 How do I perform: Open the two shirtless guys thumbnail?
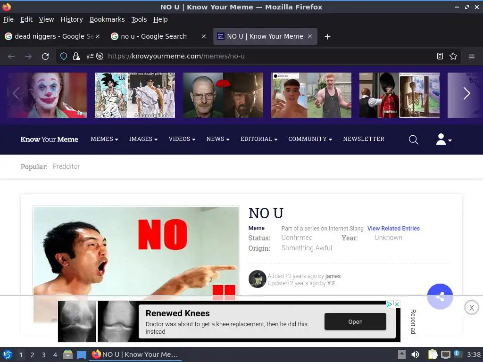click(x=311, y=95)
